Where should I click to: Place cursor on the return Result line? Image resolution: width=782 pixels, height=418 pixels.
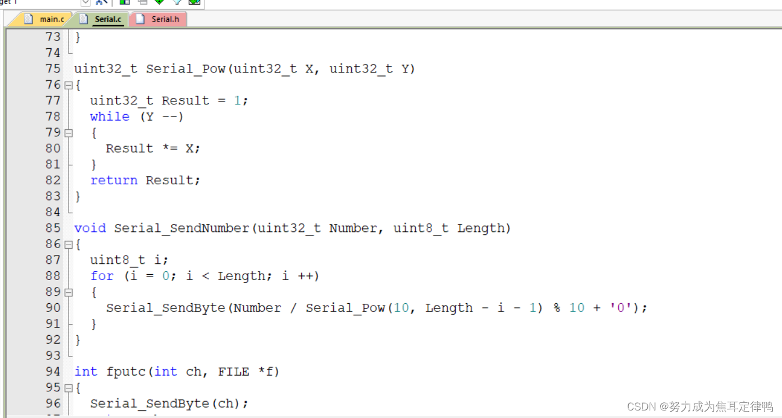[x=145, y=180]
